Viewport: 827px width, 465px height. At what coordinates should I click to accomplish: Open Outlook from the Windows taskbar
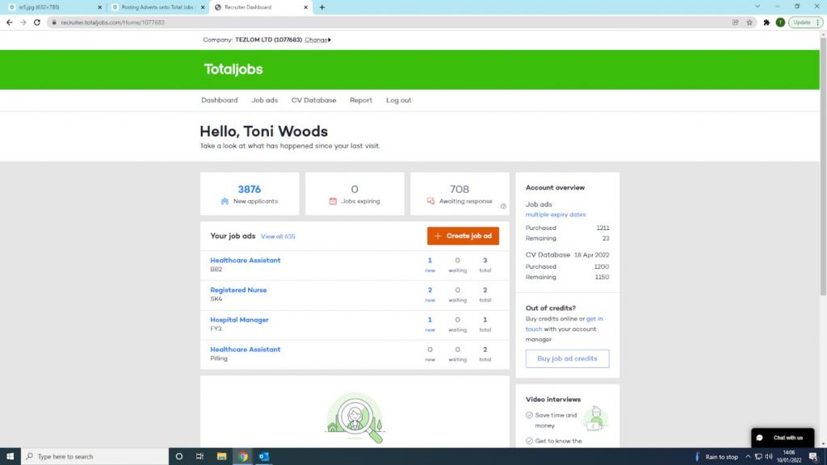point(263,456)
